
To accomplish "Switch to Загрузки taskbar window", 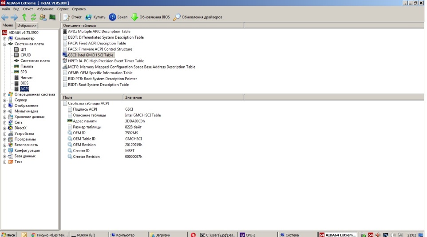I will [x=168, y=234].
